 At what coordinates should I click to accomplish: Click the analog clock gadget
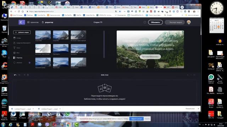coord(217,8)
